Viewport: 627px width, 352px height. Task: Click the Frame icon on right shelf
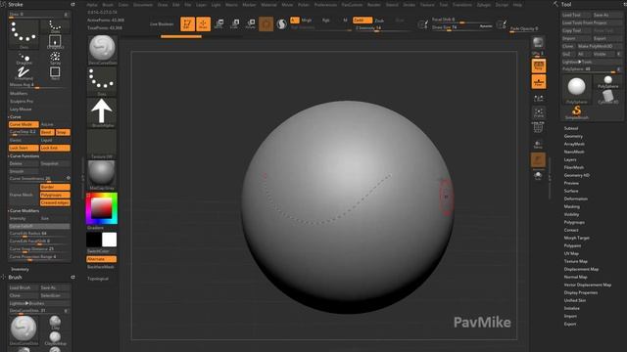(539, 113)
